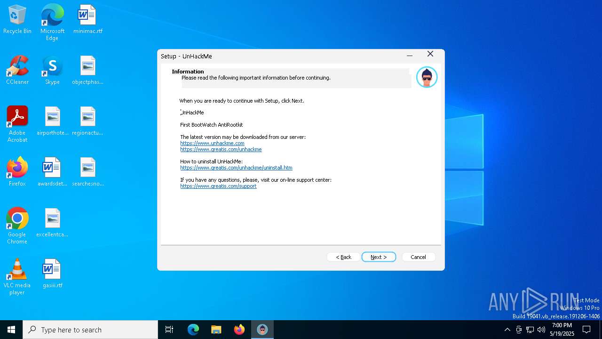The height and width of the screenshot is (339, 602).
Task: Select the Firefox desktop shortcut
Action: [17, 172]
